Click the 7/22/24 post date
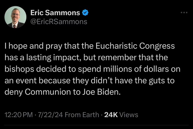Screen dimensions: 193x129 click(x=50, y=115)
